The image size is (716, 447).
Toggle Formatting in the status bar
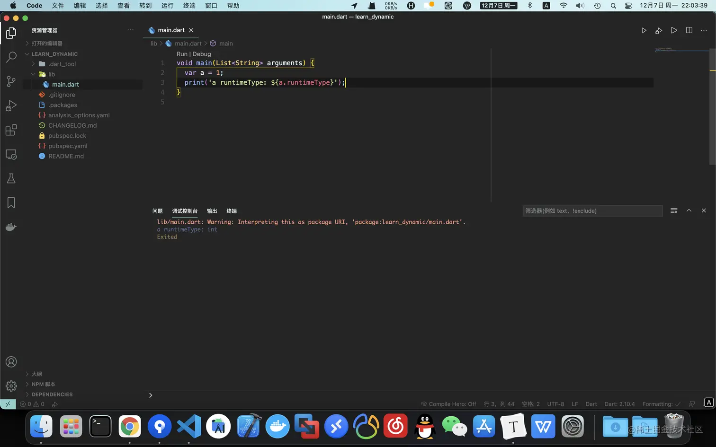662,404
